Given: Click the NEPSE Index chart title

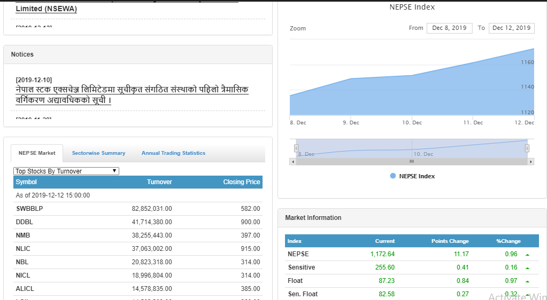Looking at the screenshot, I should click(412, 7).
